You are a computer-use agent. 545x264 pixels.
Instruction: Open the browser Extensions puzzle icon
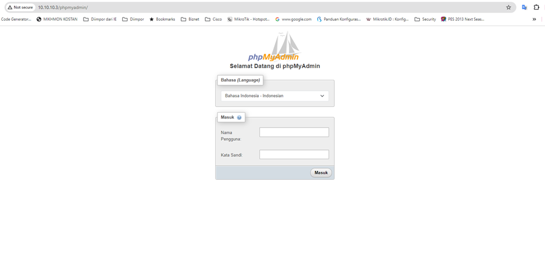[x=536, y=8]
